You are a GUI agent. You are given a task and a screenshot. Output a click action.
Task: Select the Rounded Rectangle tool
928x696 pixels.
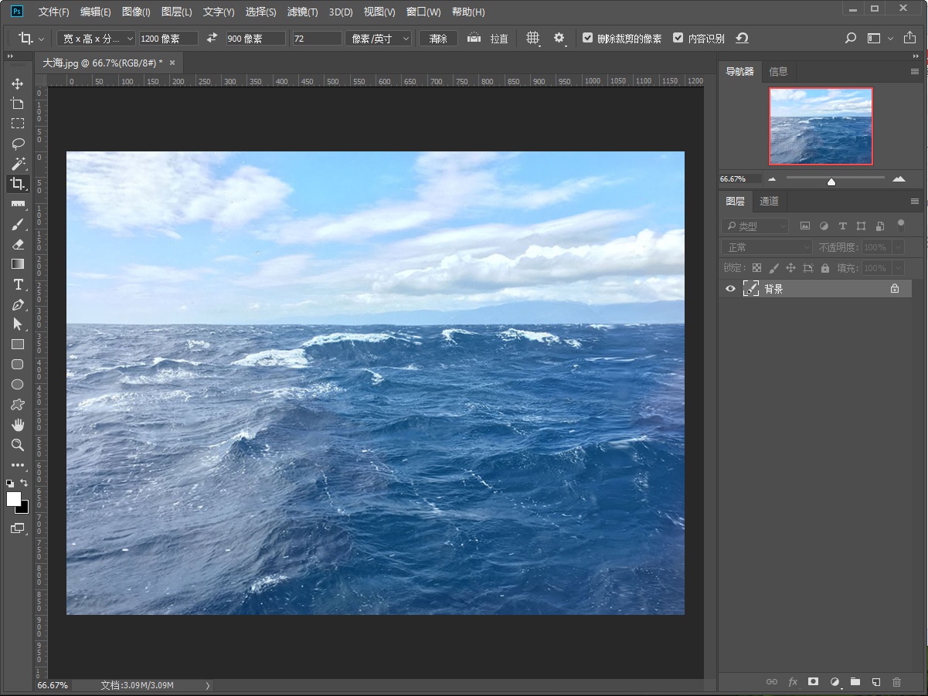point(17,365)
